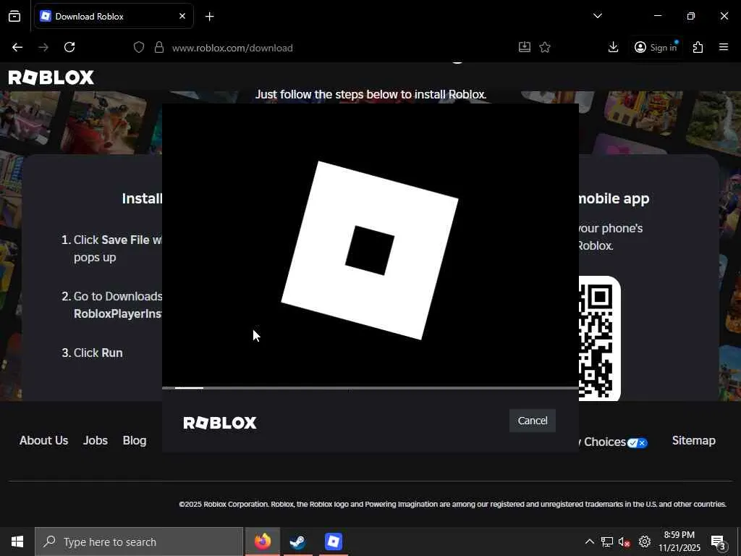
Task: Open a new browser tab
Action: coord(209,17)
